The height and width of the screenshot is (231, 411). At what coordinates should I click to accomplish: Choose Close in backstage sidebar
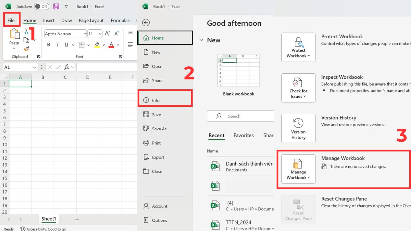pos(165,171)
